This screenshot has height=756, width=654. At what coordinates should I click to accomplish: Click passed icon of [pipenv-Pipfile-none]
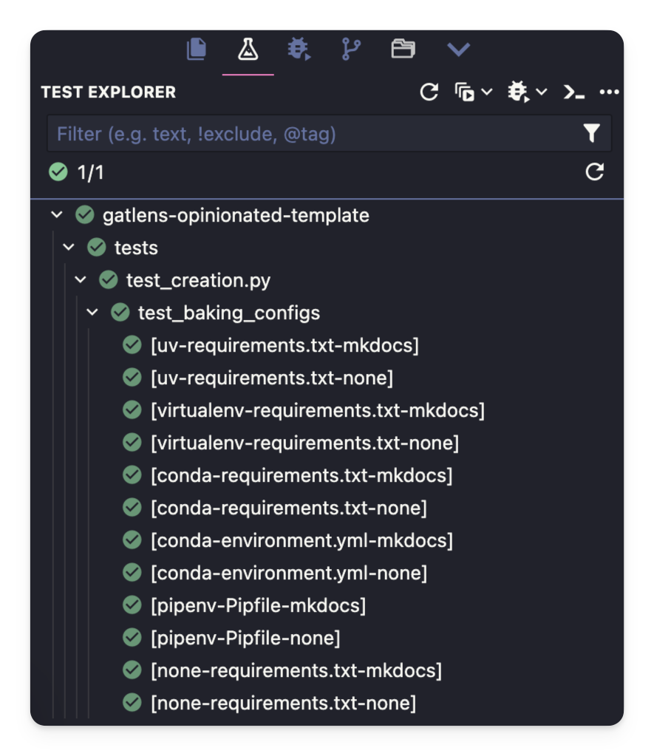point(132,638)
